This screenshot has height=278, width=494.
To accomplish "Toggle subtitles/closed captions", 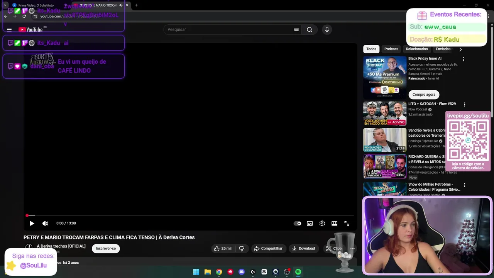I will 310,223.
